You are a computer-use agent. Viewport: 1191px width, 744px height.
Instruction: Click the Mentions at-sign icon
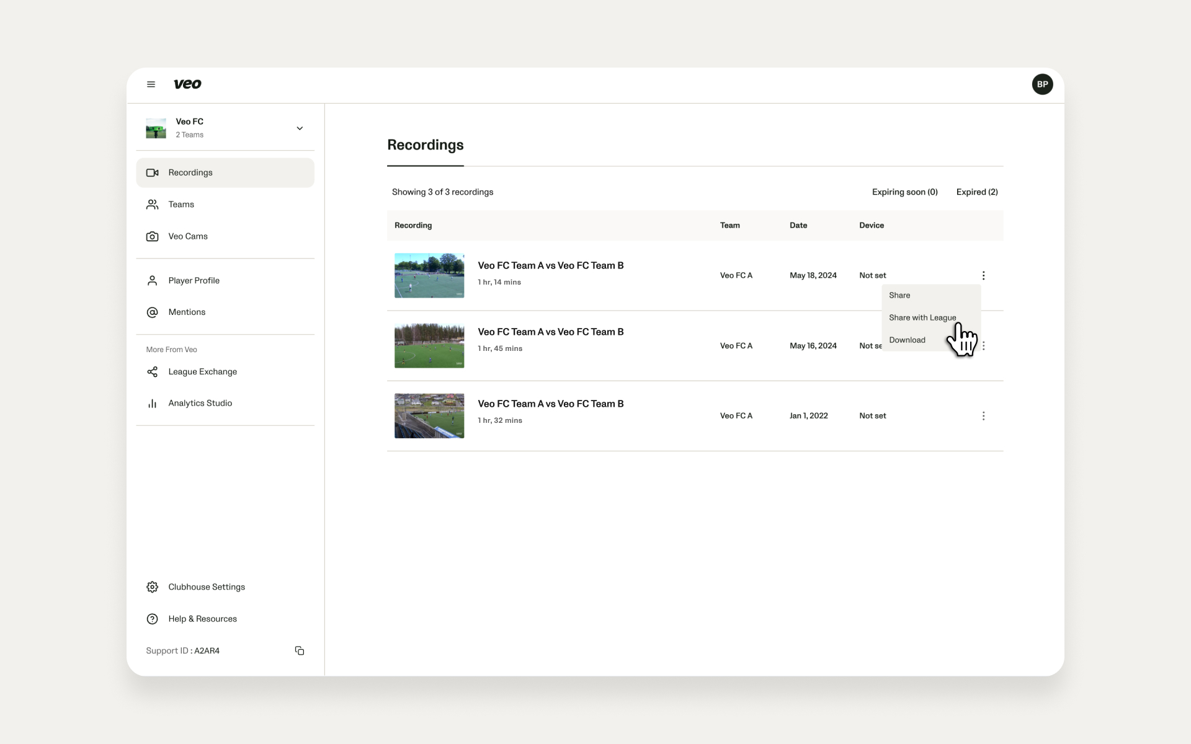152,312
